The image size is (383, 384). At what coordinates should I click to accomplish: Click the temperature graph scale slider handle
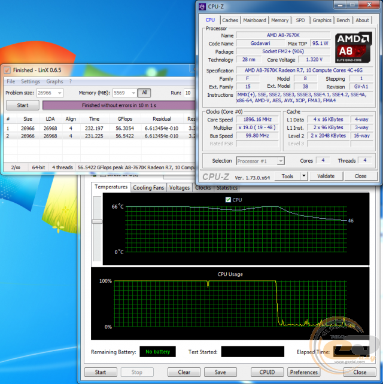[97, 221]
